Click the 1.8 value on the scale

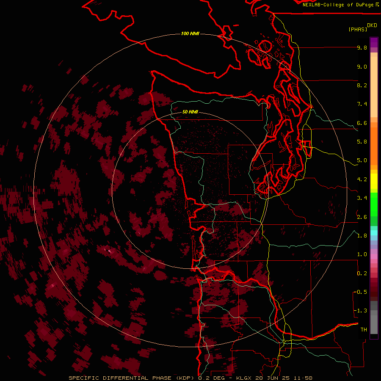(362, 236)
